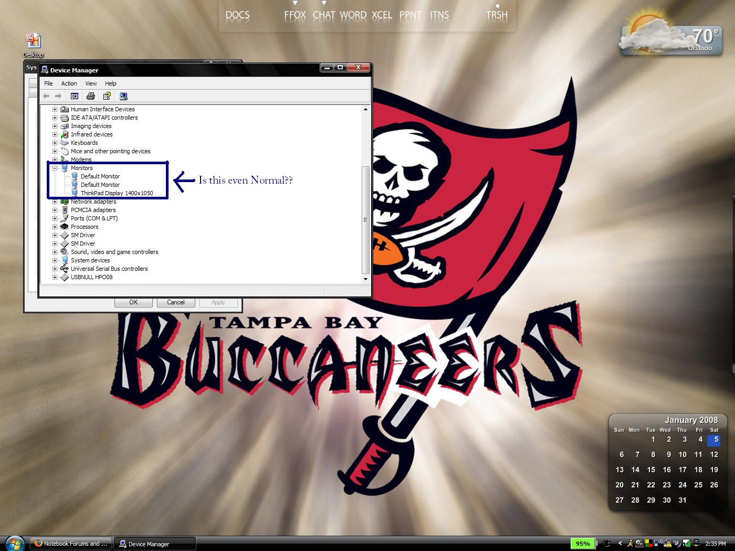Image resolution: width=735 pixels, height=551 pixels.
Task: Click Cancel in the System Properties window
Action: click(x=176, y=302)
